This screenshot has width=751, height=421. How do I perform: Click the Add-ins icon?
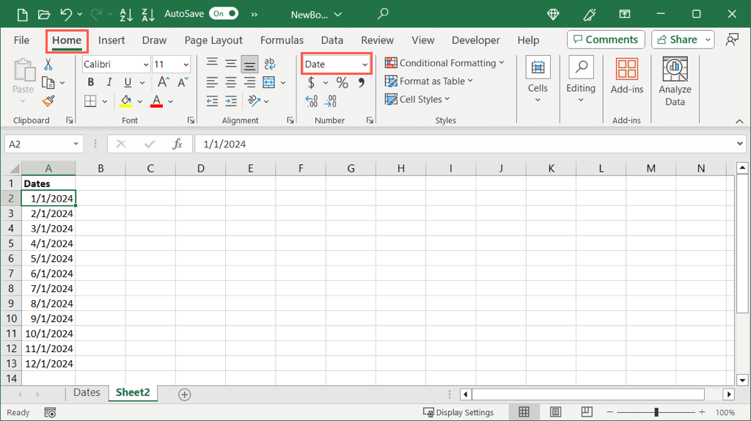point(626,76)
